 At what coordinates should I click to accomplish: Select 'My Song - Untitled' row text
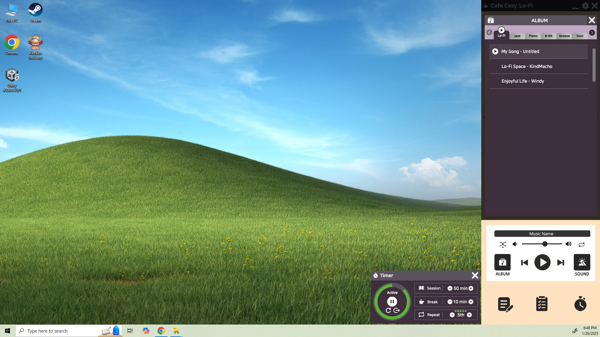pyautogui.click(x=520, y=51)
